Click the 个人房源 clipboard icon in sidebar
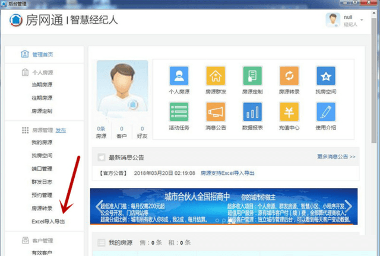Image resolution: width=380 pixels, height=256 pixels. pos(25,72)
